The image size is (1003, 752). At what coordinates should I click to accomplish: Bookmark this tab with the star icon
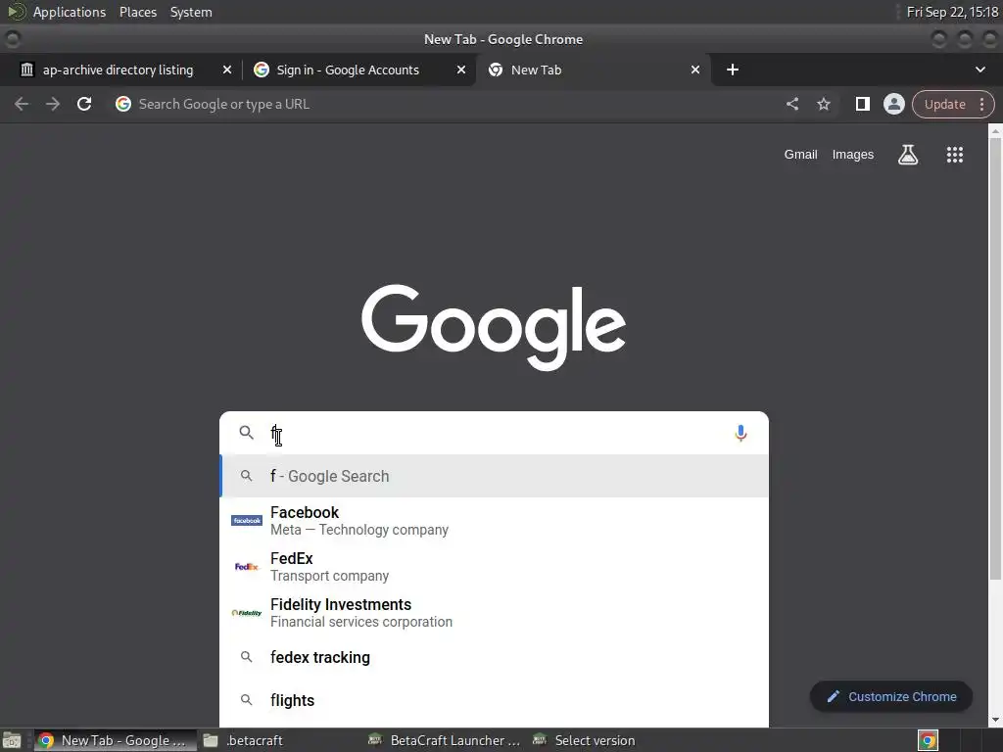tap(823, 104)
